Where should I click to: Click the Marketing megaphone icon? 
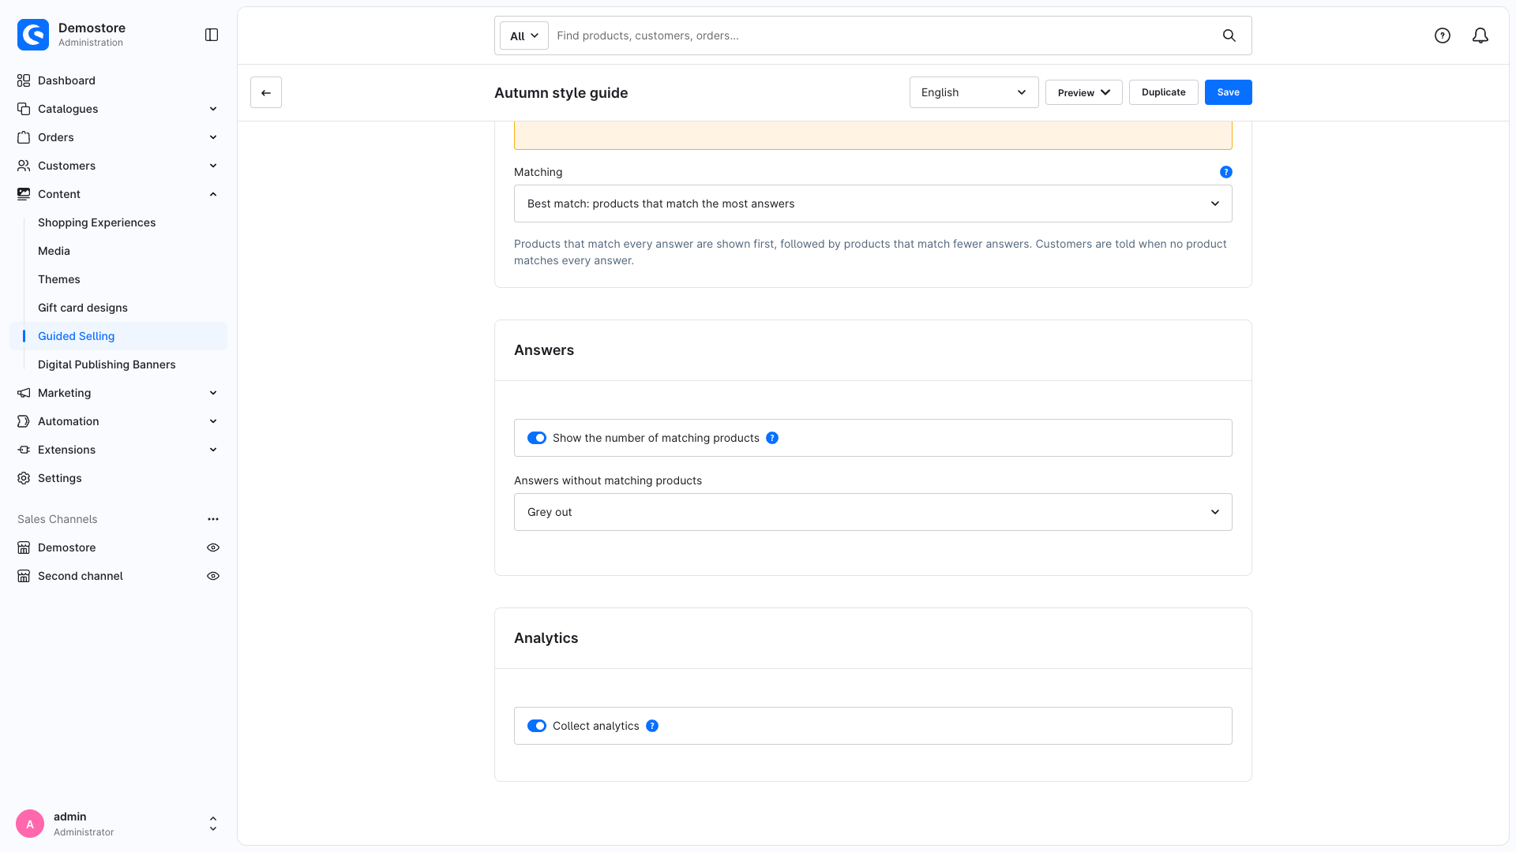tap(24, 393)
